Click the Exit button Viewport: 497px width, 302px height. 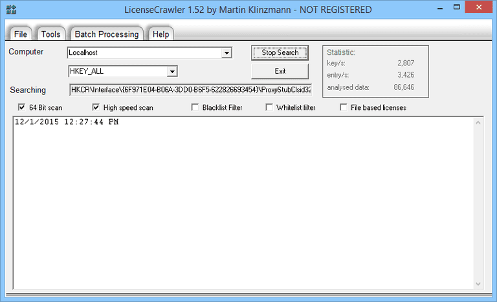pyautogui.click(x=280, y=71)
